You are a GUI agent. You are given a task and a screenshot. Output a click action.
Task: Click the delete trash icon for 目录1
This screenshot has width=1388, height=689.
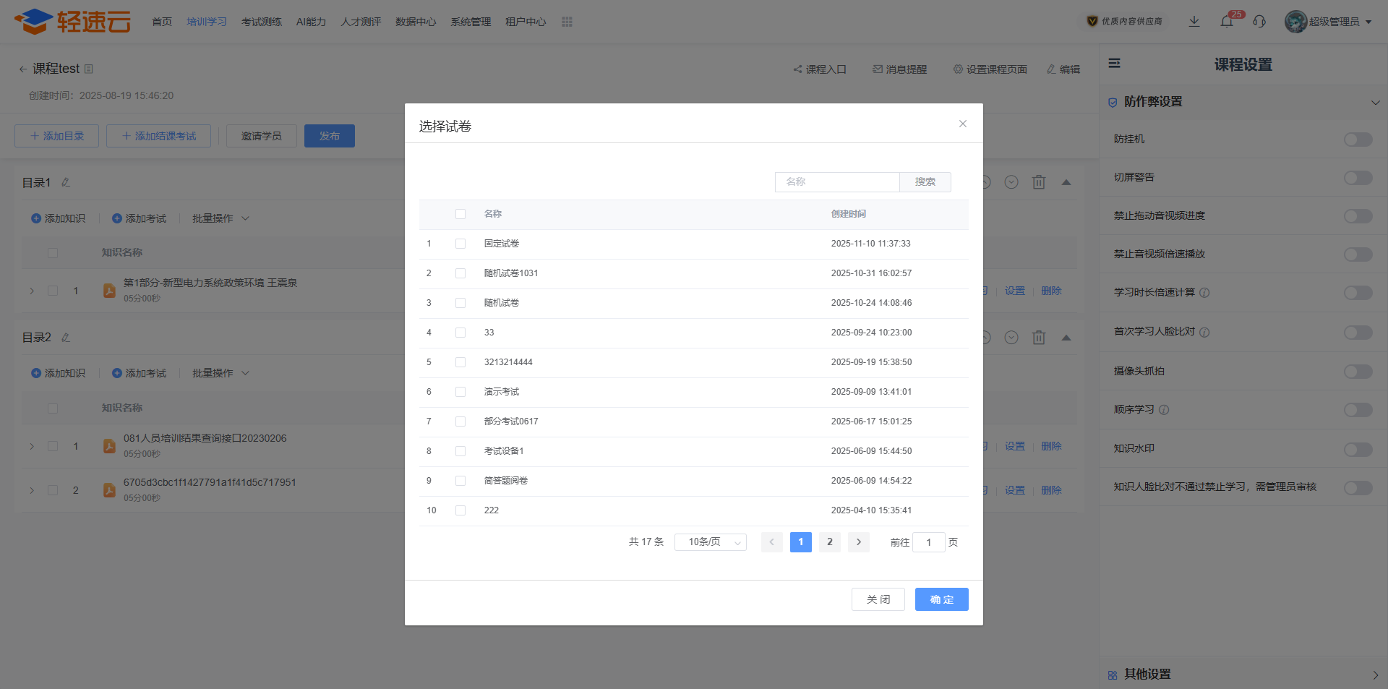click(1039, 182)
